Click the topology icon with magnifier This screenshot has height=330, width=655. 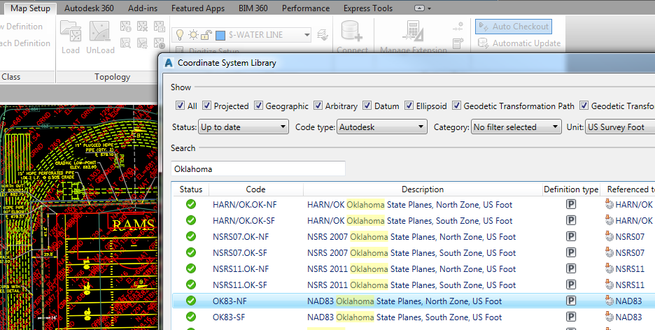(126, 43)
